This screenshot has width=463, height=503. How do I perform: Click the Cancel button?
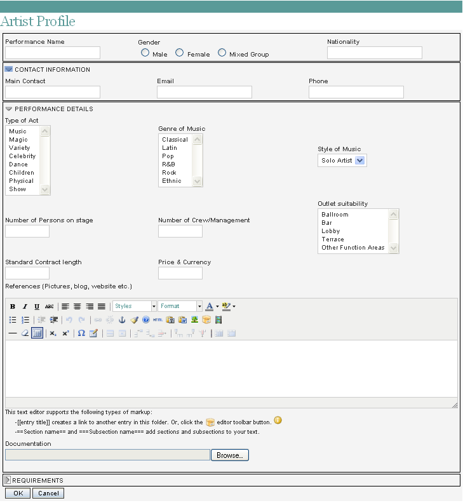point(48,493)
